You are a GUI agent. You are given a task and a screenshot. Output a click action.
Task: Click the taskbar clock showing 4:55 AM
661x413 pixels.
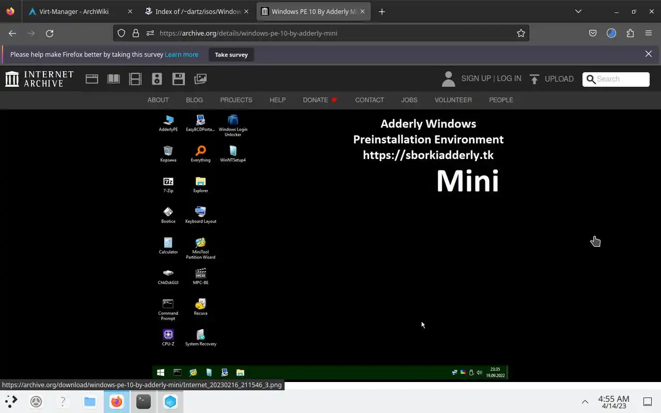[x=613, y=402]
